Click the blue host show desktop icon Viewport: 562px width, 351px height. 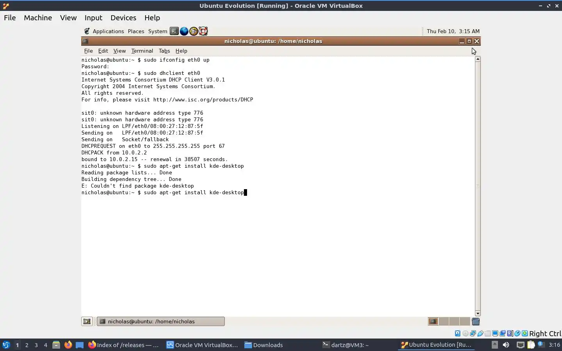click(80, 345)
